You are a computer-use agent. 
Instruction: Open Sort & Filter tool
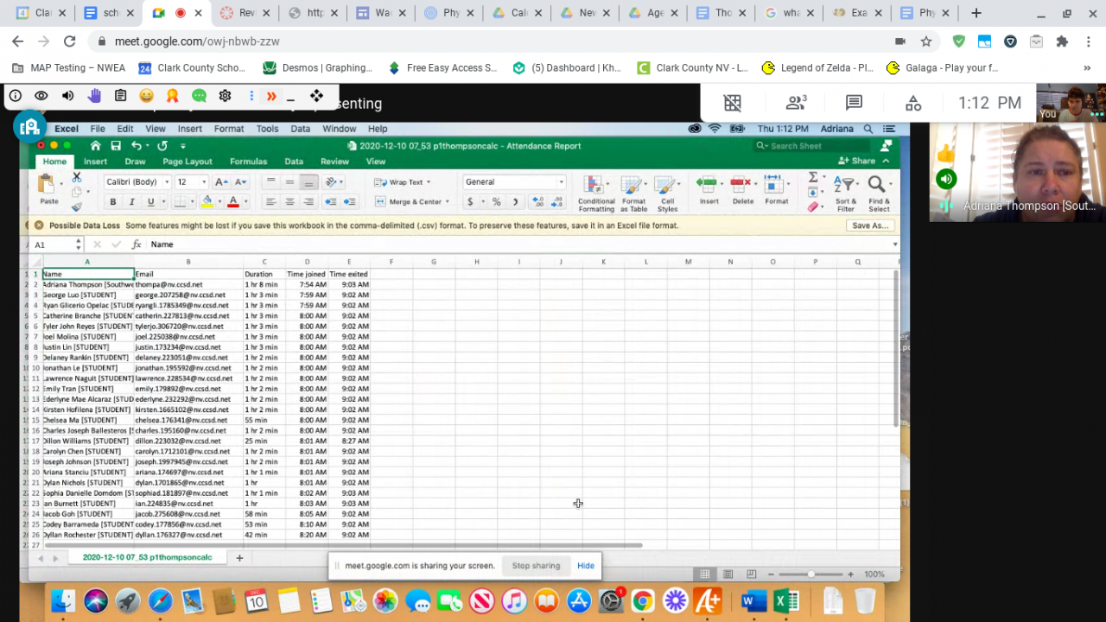coord(846,187)
